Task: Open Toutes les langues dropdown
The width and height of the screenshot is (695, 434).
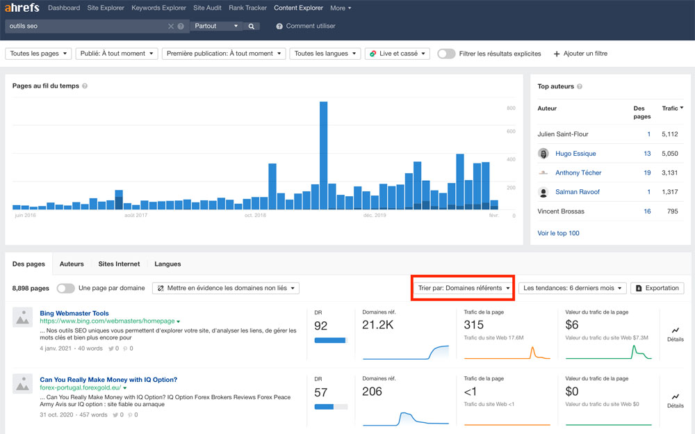Action: [325, 54]
